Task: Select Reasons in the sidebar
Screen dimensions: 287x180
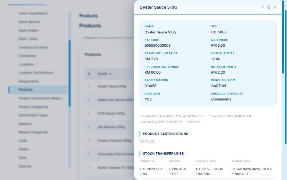Action: pyautogui.click(x=25, y=124)
